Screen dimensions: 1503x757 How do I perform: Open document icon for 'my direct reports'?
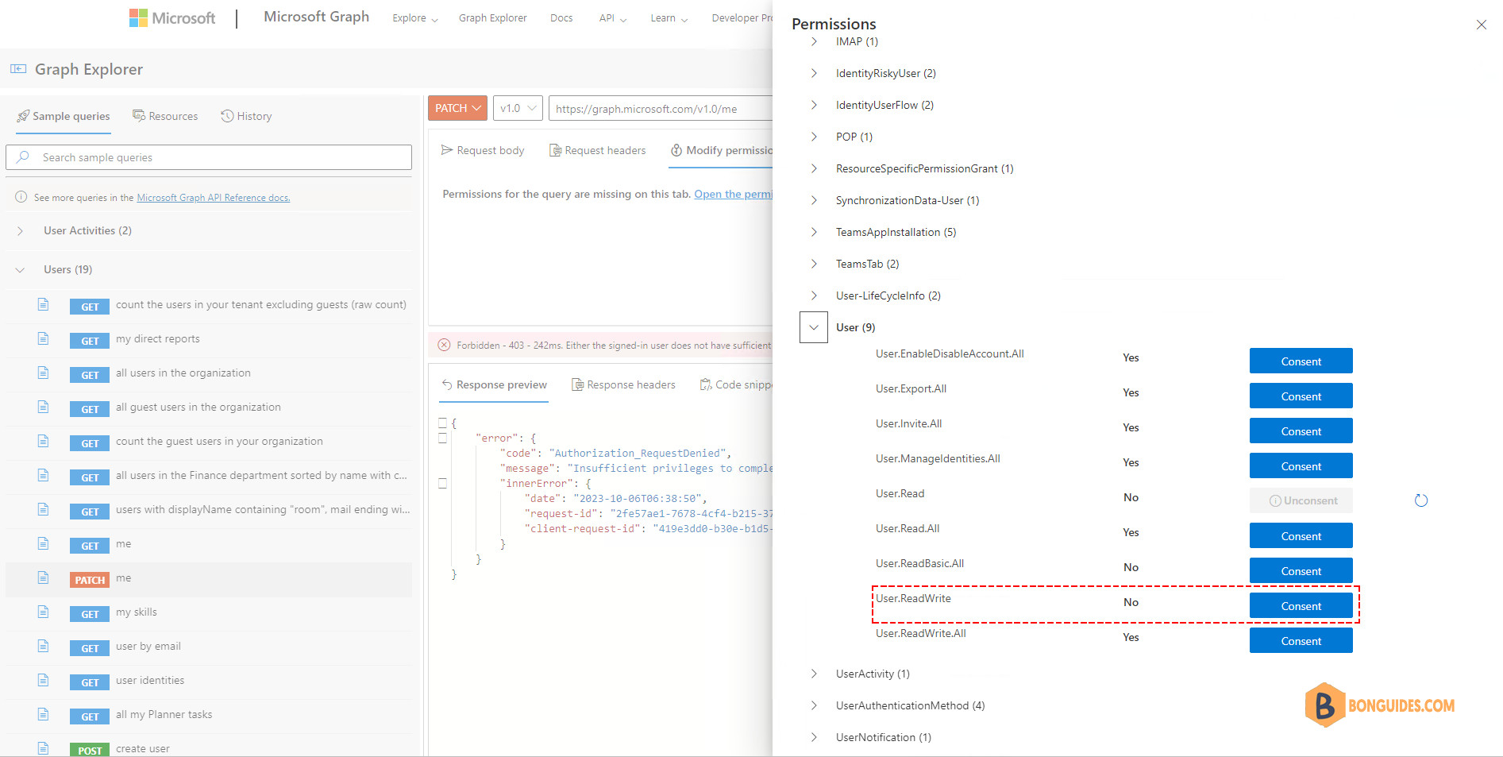[x=44, y=338]
